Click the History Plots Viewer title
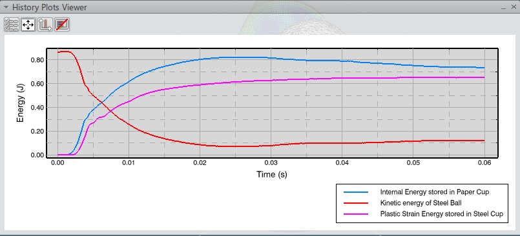This screenshot has height=236, width=520. [x=49, y=7]
